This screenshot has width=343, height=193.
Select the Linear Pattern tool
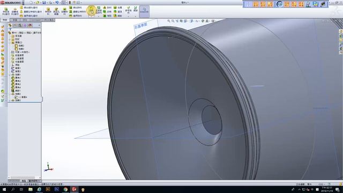click(99, 10)
